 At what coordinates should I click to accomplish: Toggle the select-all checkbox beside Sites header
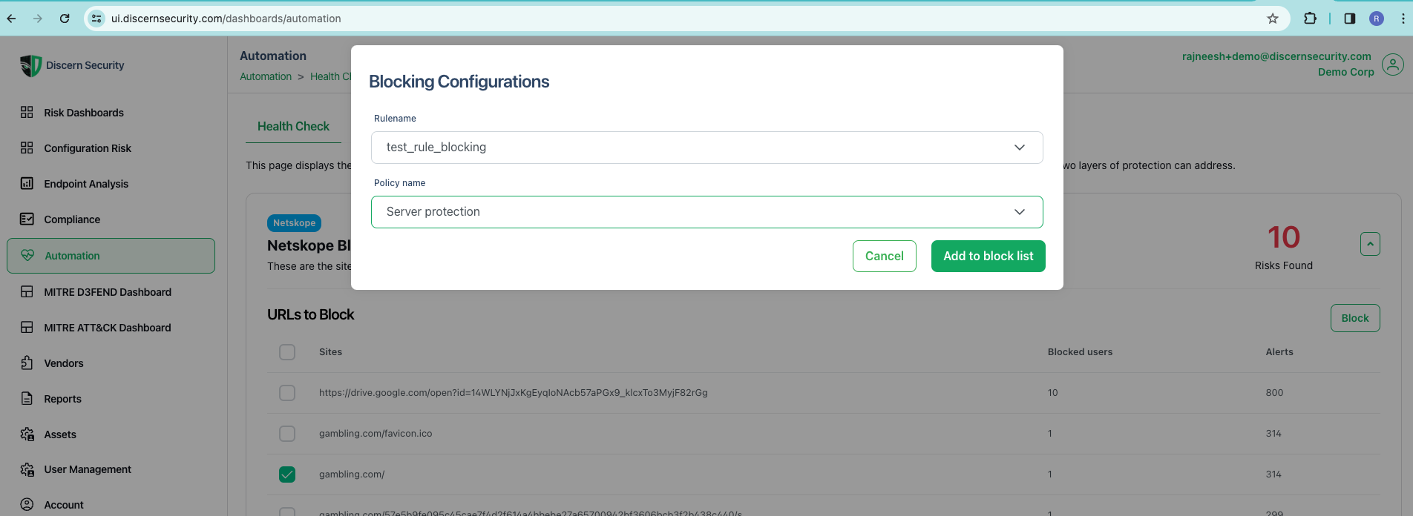(287, 352)
